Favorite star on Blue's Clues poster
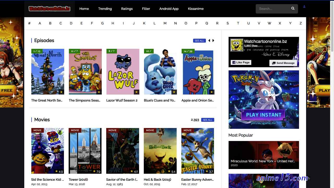Image resolution: width=334 pixels, height=188 pixels. click(174, 92)
